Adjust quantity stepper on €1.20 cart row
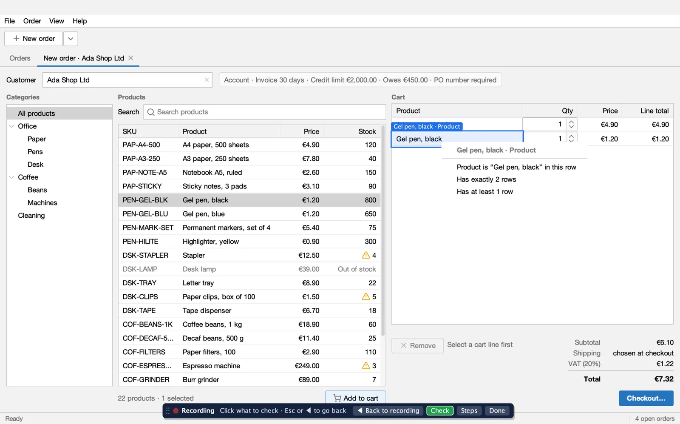The height and width of the screenshot is (424, 680). tap(571, 138)
